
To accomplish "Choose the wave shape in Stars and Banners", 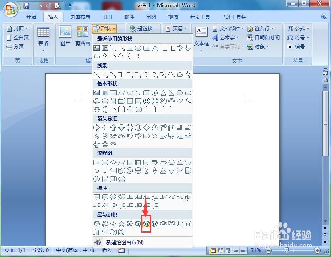I will [113, 232].
